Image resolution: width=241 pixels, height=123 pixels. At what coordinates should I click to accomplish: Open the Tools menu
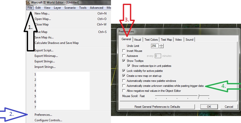pos(83,8)
